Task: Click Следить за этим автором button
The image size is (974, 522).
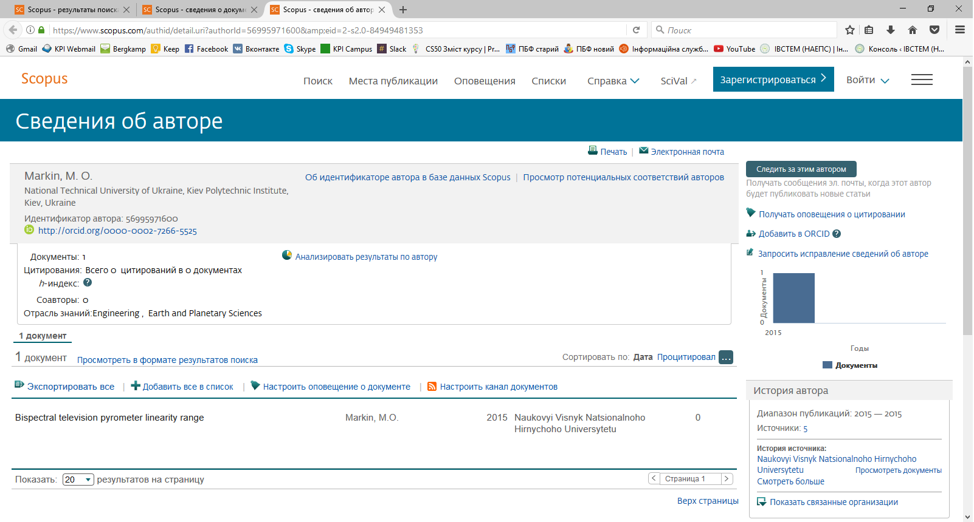Action: click(801, 169)
